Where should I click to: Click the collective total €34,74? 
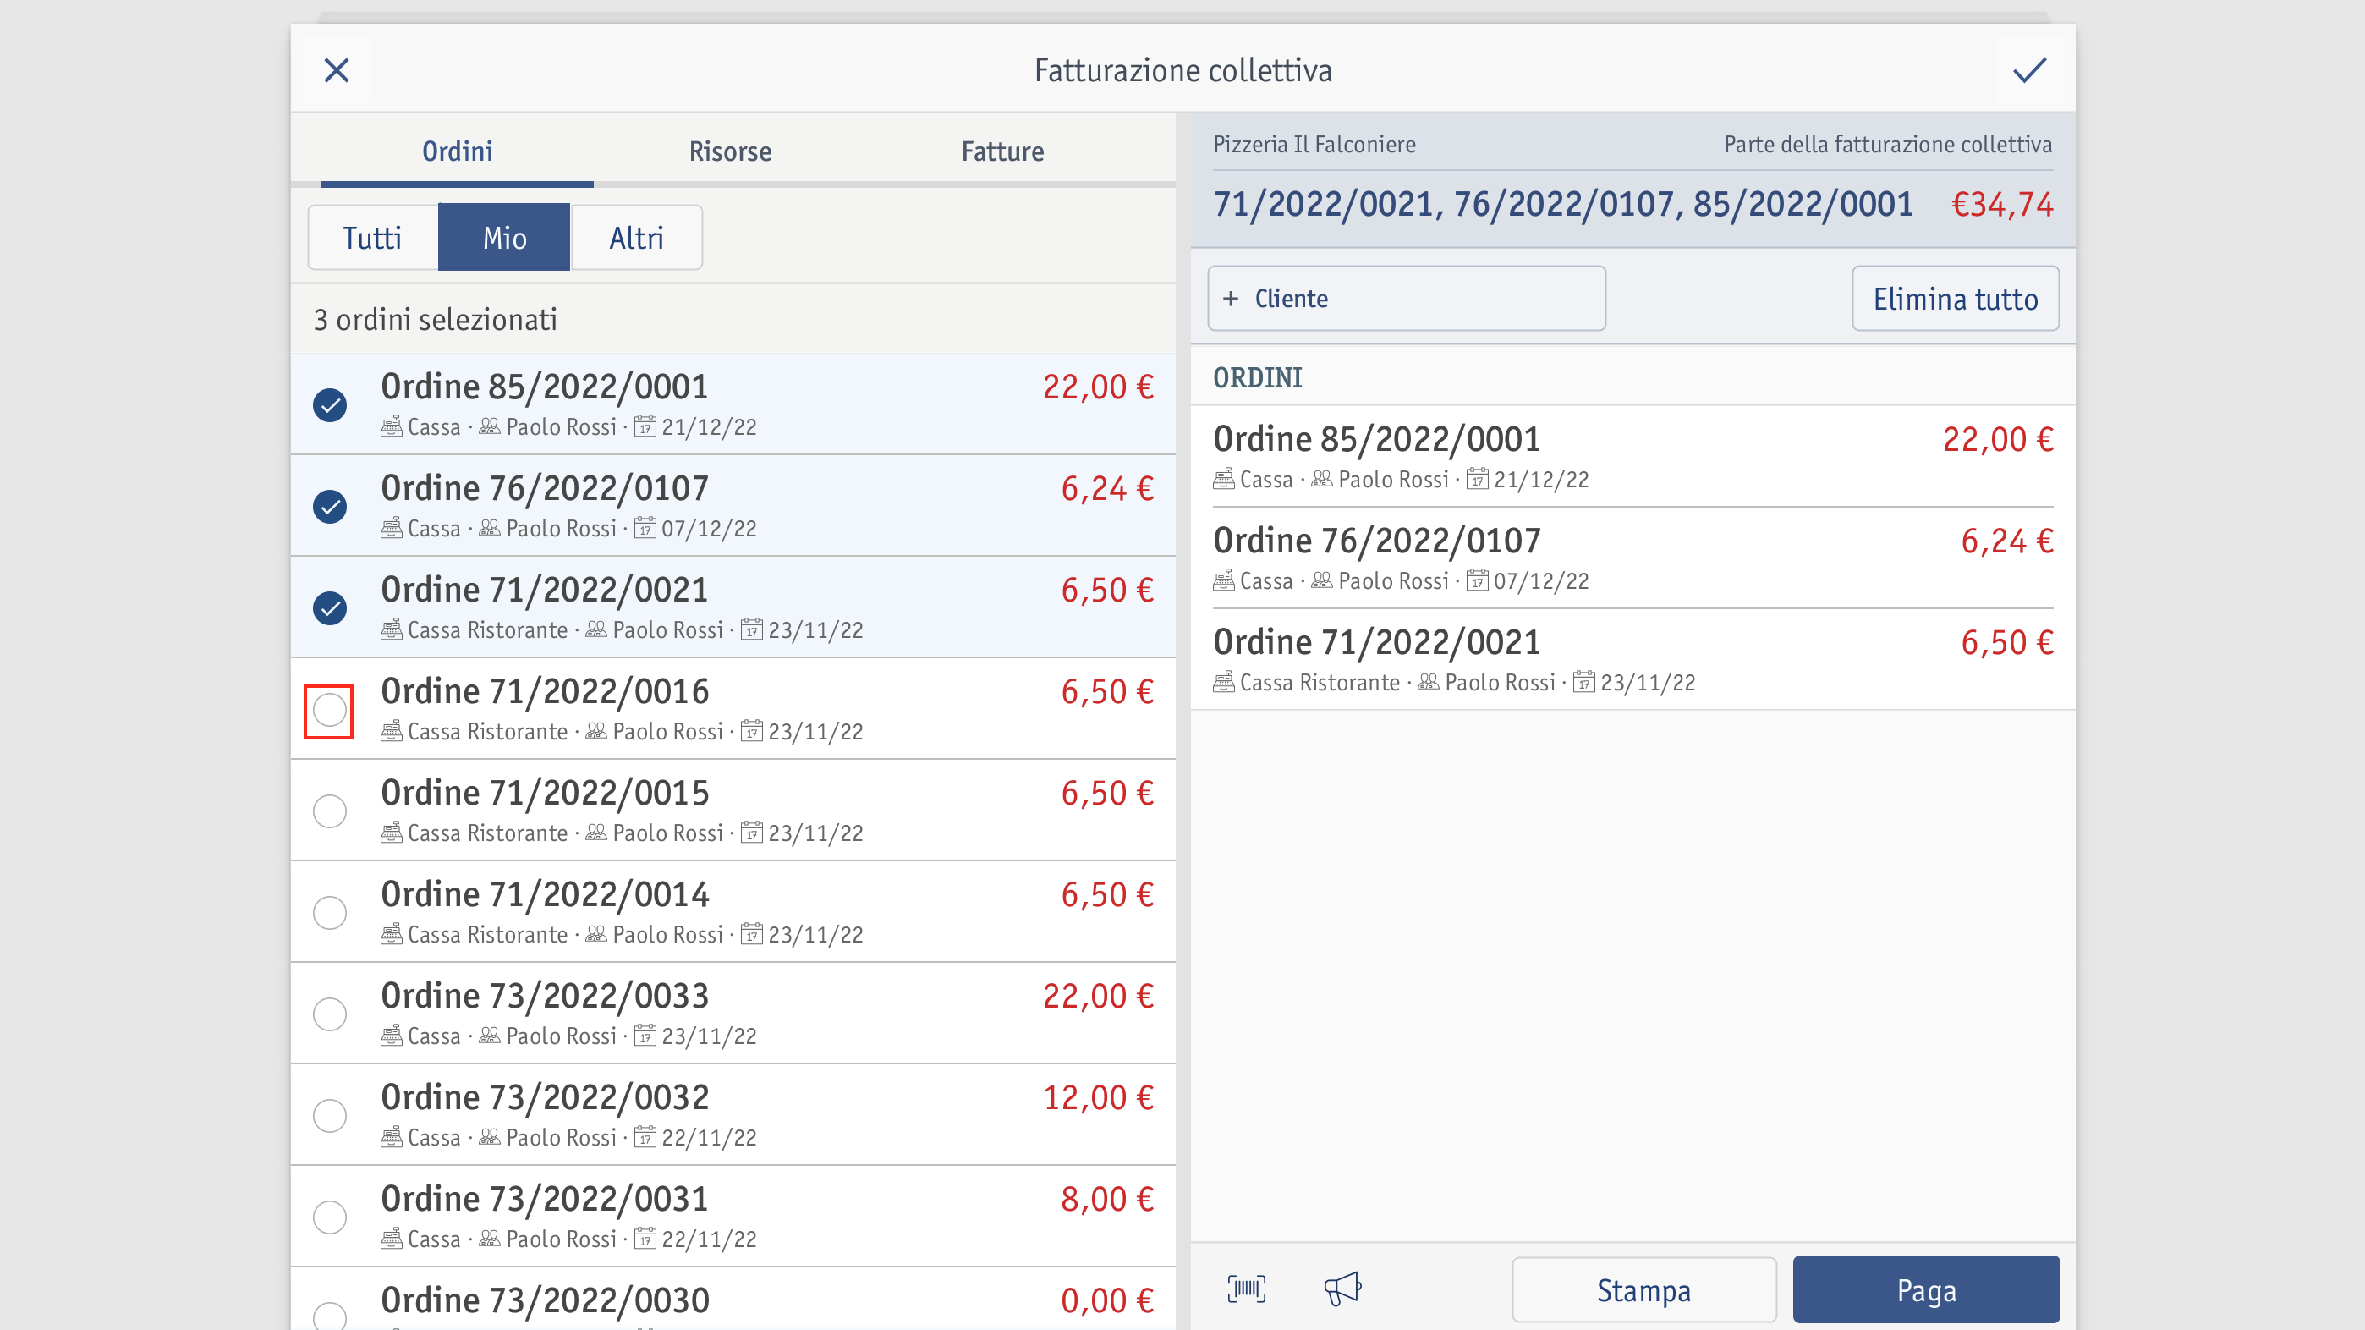2002,204
